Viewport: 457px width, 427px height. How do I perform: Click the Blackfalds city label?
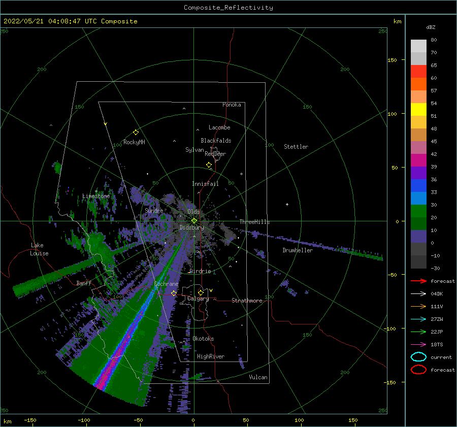tap(216, 141)
